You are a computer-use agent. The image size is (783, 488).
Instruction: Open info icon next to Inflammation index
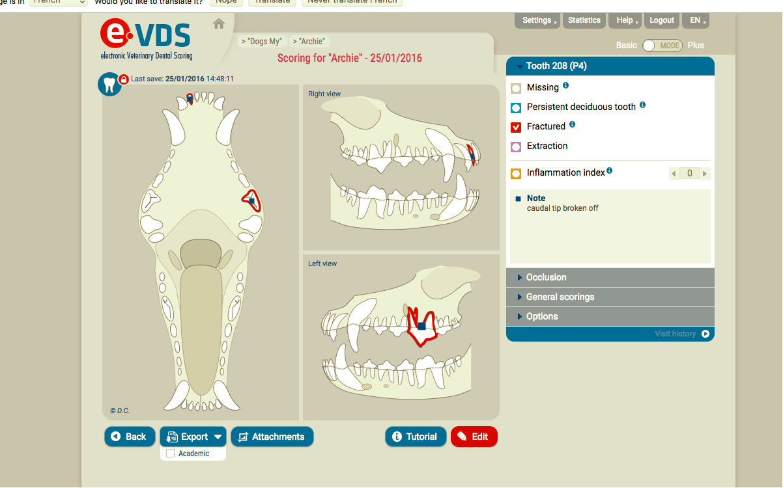click(610, 170)
